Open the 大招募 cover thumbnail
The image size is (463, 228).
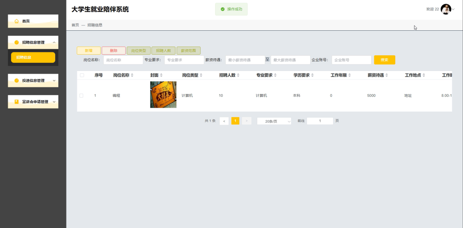pyautogui.click(x=163, y=95)
